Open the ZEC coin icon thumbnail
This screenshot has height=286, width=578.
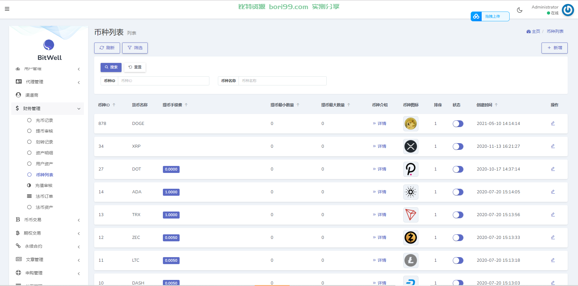[411, 238]
